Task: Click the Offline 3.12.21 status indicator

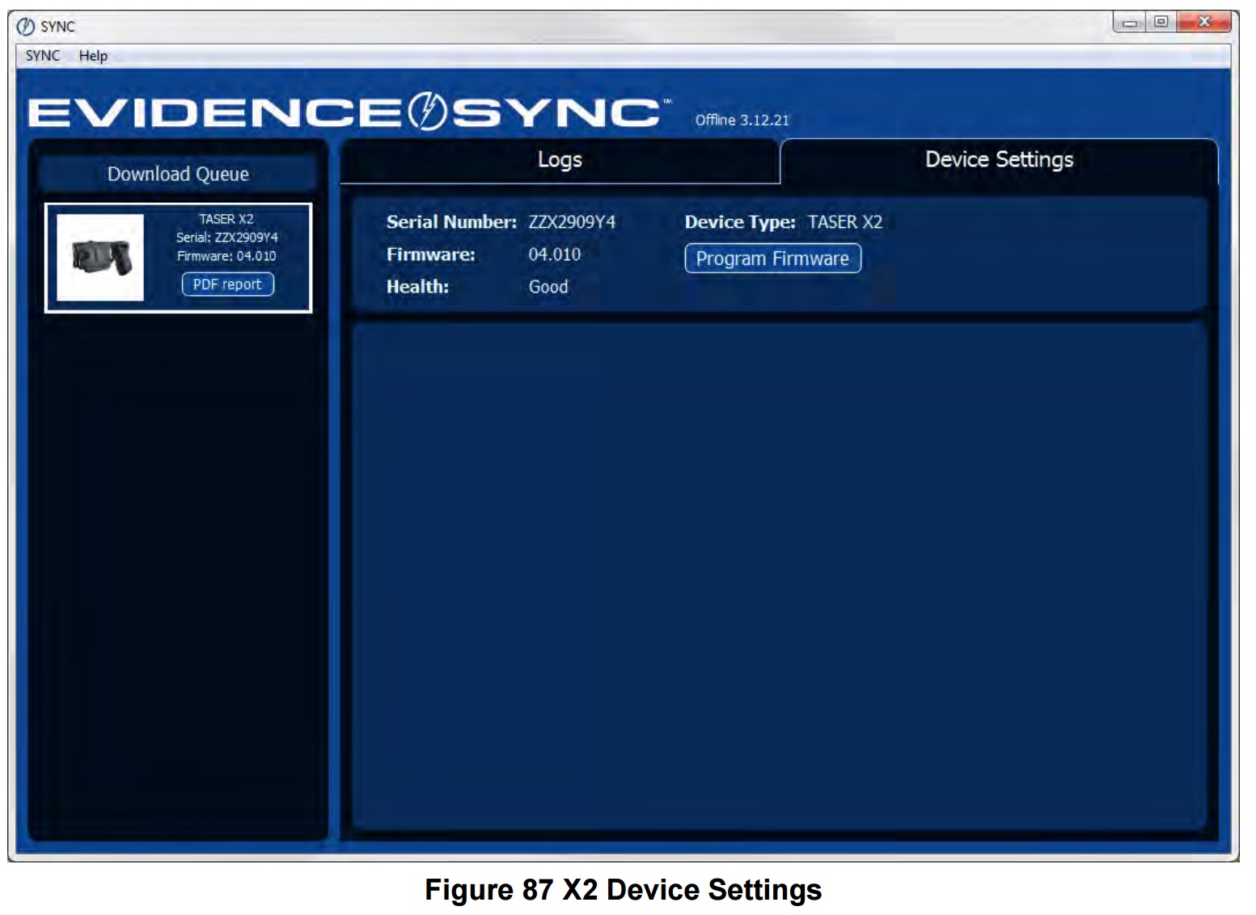Action: pos(743,120)
